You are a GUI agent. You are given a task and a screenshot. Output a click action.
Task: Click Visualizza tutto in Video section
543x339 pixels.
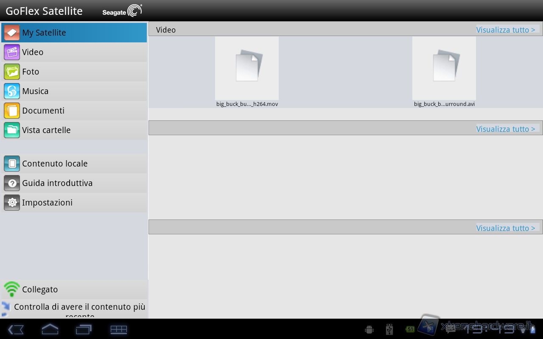click(506, 30)
